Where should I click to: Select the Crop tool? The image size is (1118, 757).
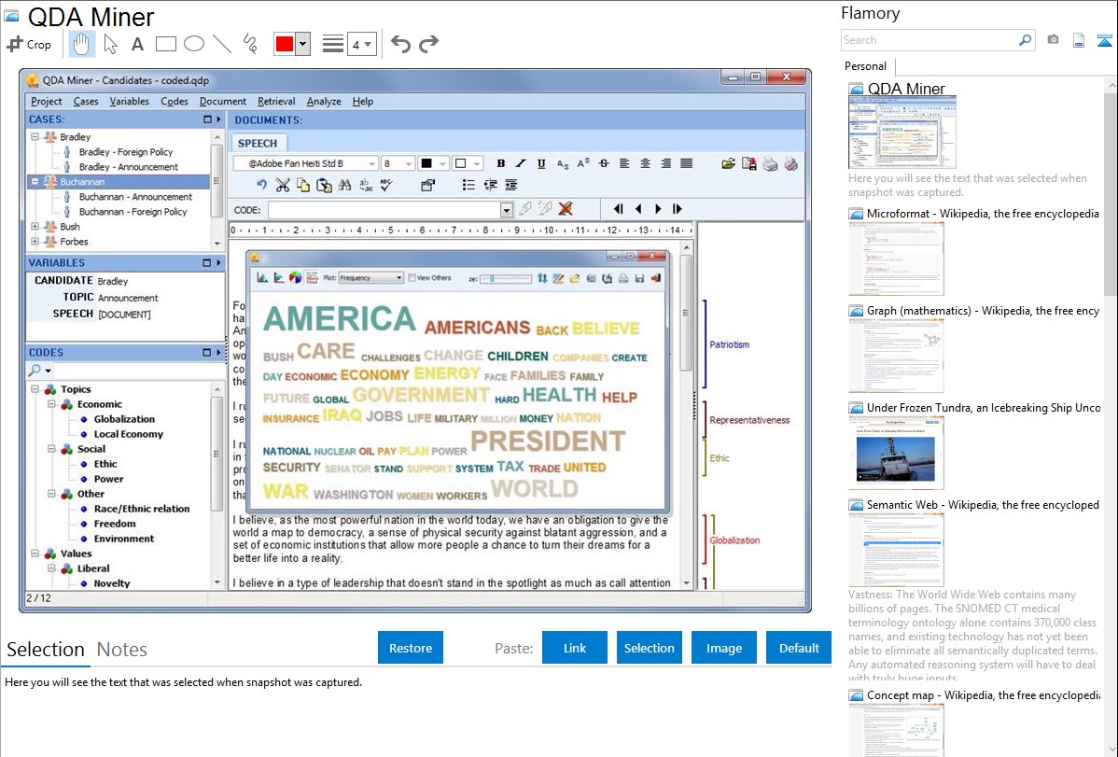tap(29, 44)
